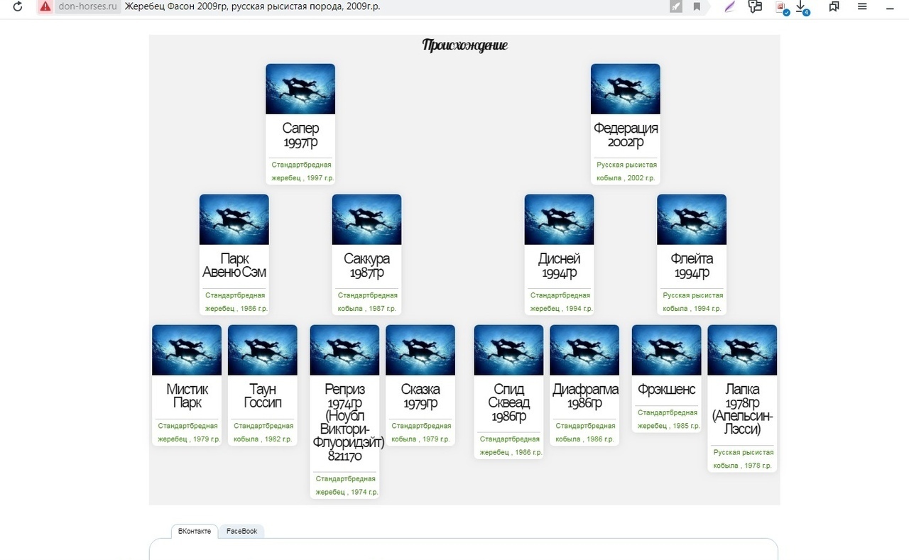
Task: Open the downloads panel
Action: (802, 7)
